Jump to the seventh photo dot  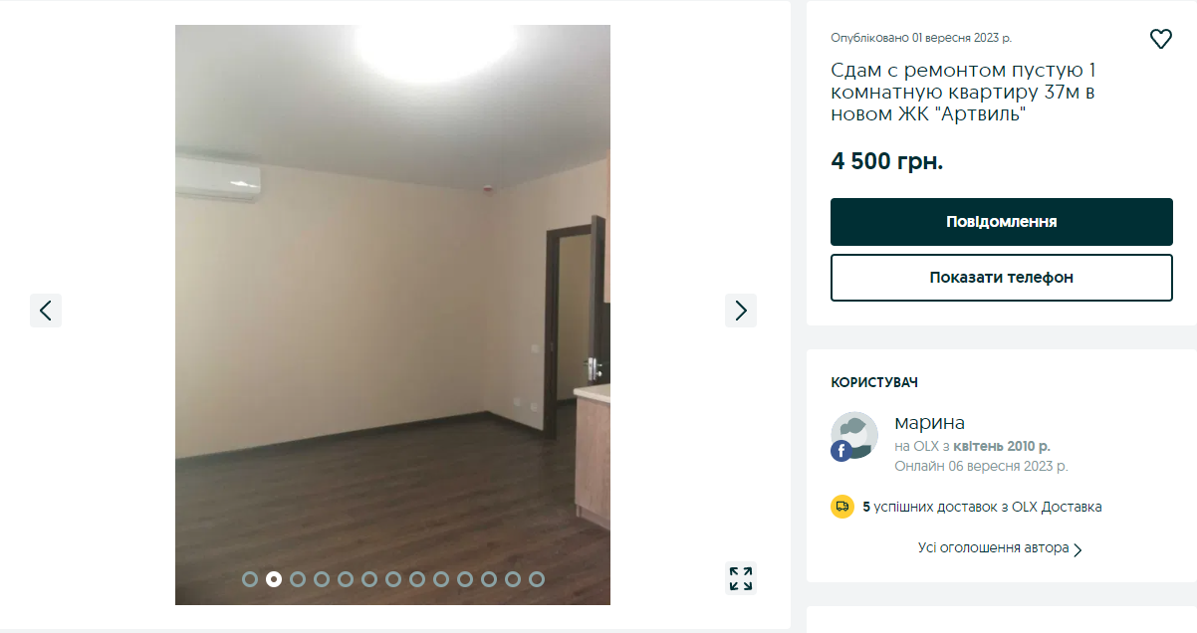pos(393,578)
